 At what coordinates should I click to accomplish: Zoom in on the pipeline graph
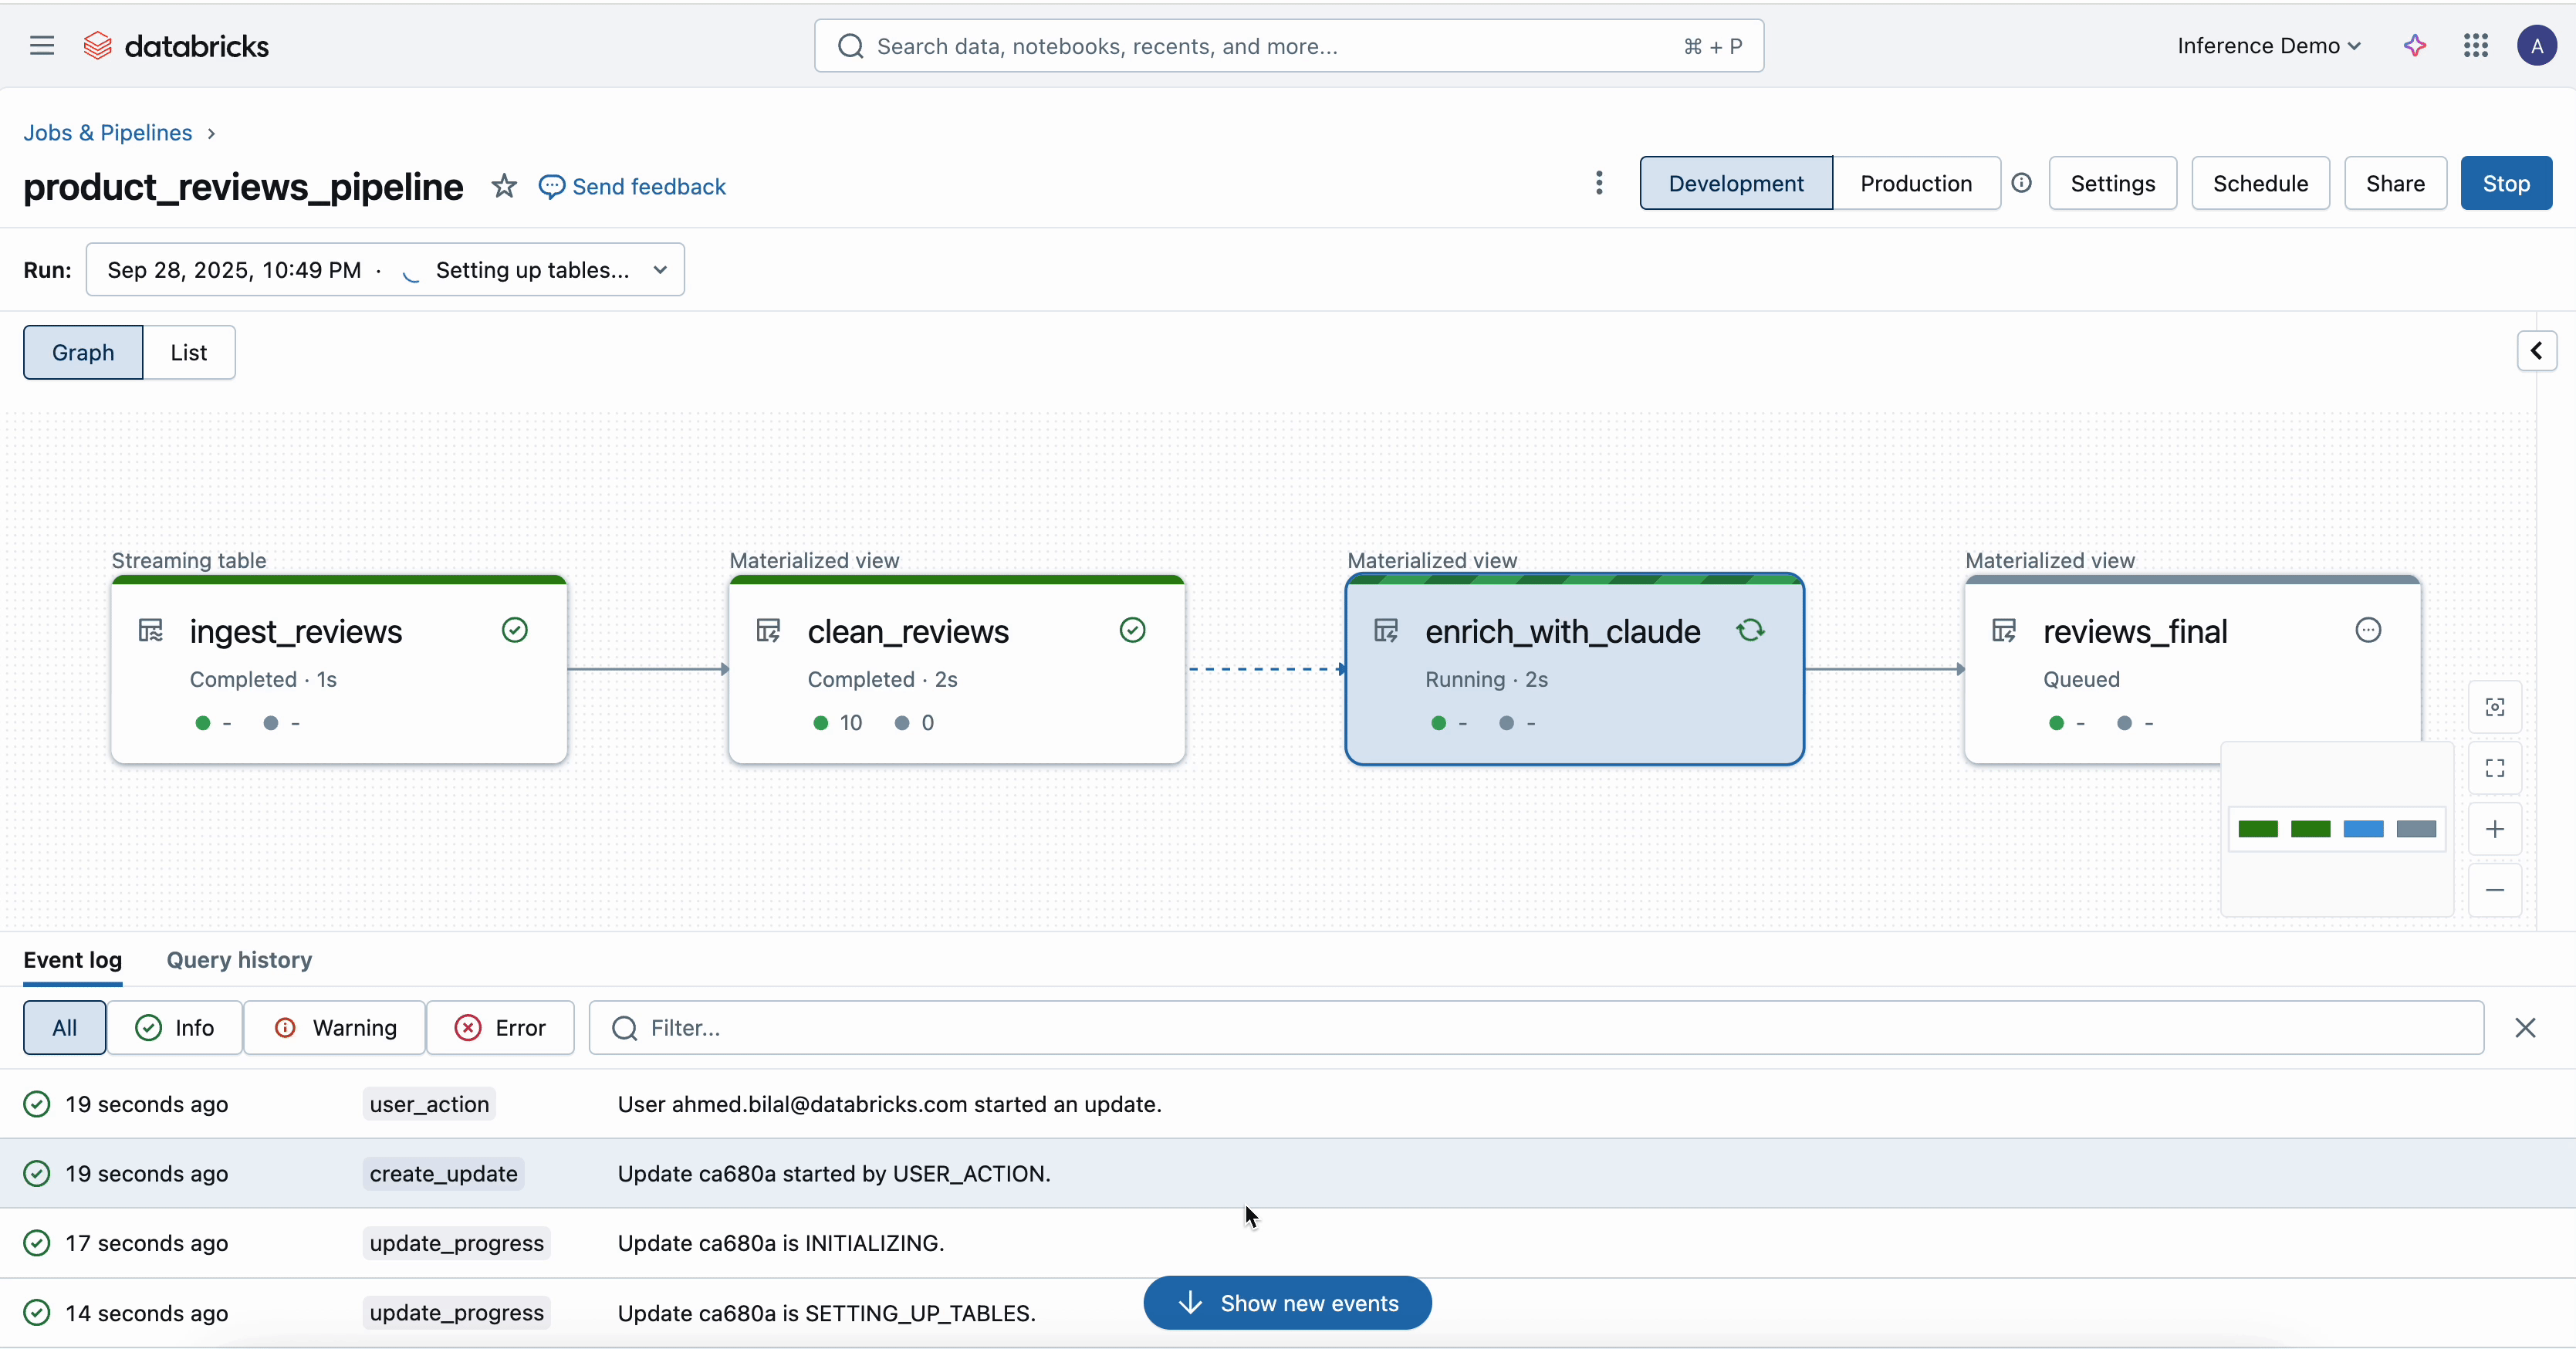click(x=2495, y=829)
